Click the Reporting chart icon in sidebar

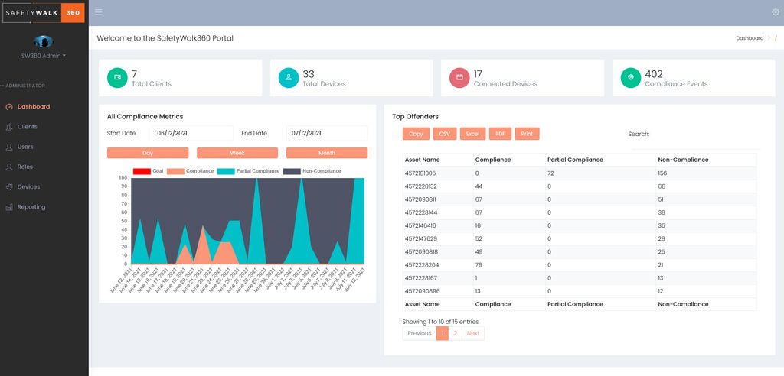pyautogui.click(x=9, y=207)
